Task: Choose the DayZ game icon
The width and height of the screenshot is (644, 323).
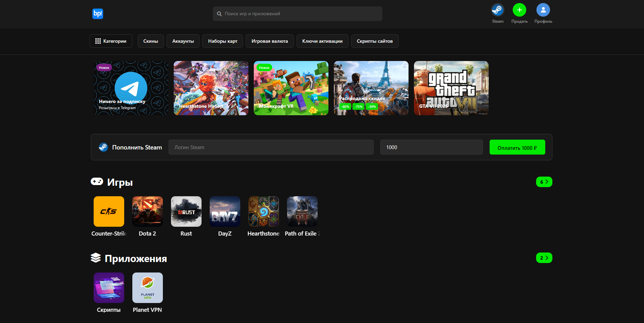Action: pos(225,211)
